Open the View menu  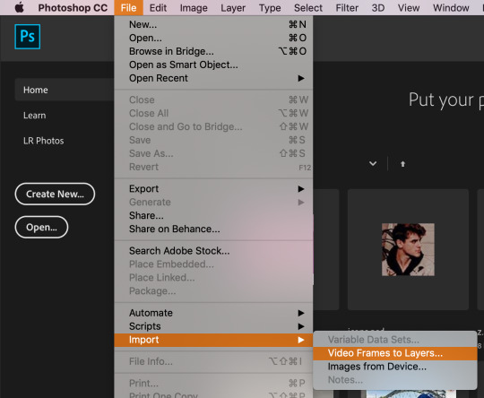tap(409, 8)
